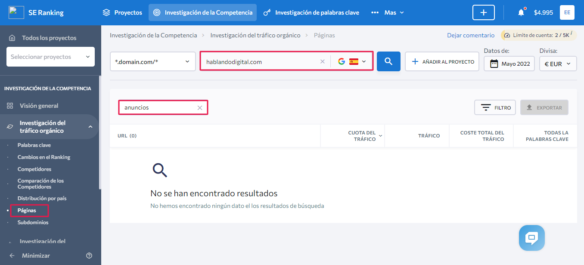Click Dejar comentario link
584x265 pixels.
pos(471,35)
